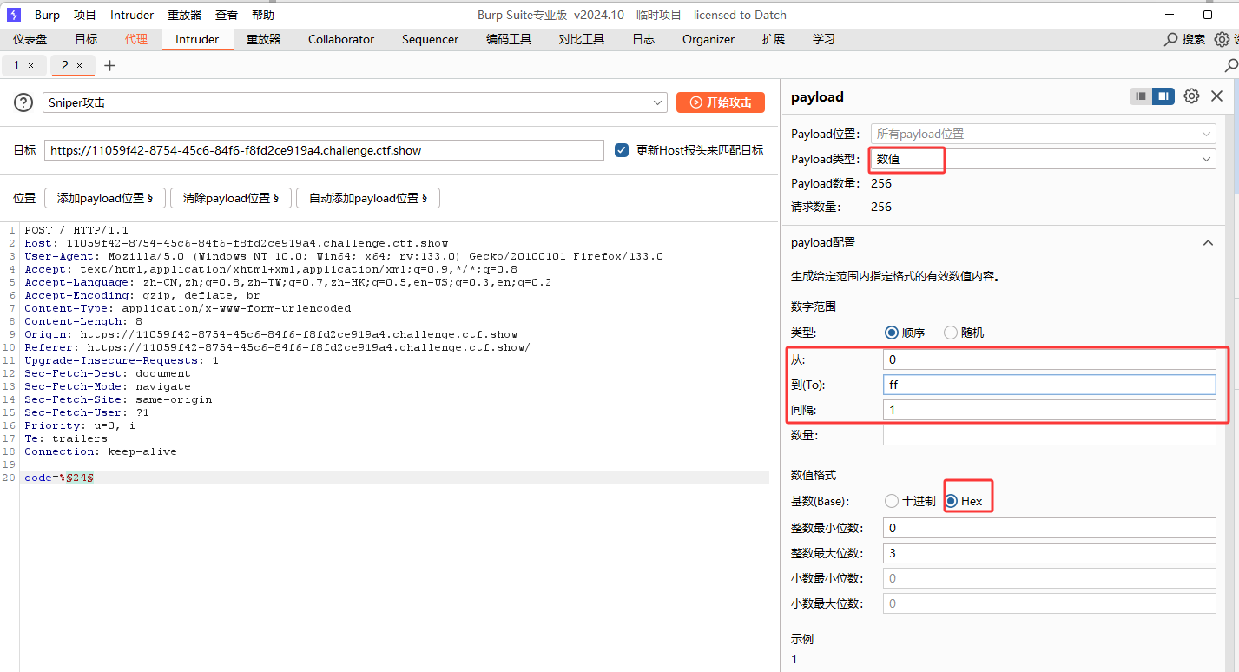The image size is (1239, 672).
Task: Close Intruder tab 1
Action: click(31, 66)
